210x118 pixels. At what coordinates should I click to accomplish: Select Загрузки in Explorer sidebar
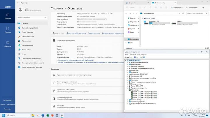[x=133, y=18]
